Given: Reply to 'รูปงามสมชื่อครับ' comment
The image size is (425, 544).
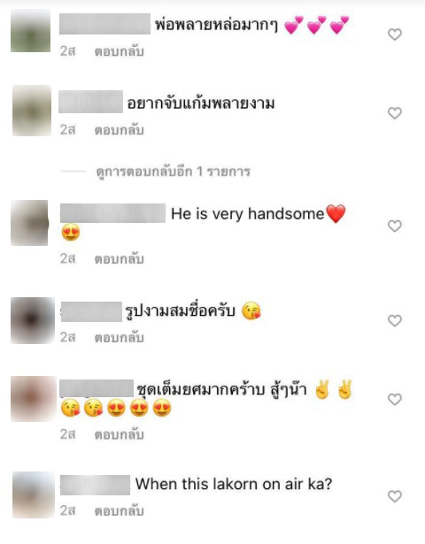Looking at the screenshot, I should (x=120, y=338).
